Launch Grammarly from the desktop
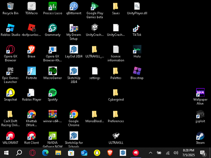The image size is (211, 158). tap(53, 28)
